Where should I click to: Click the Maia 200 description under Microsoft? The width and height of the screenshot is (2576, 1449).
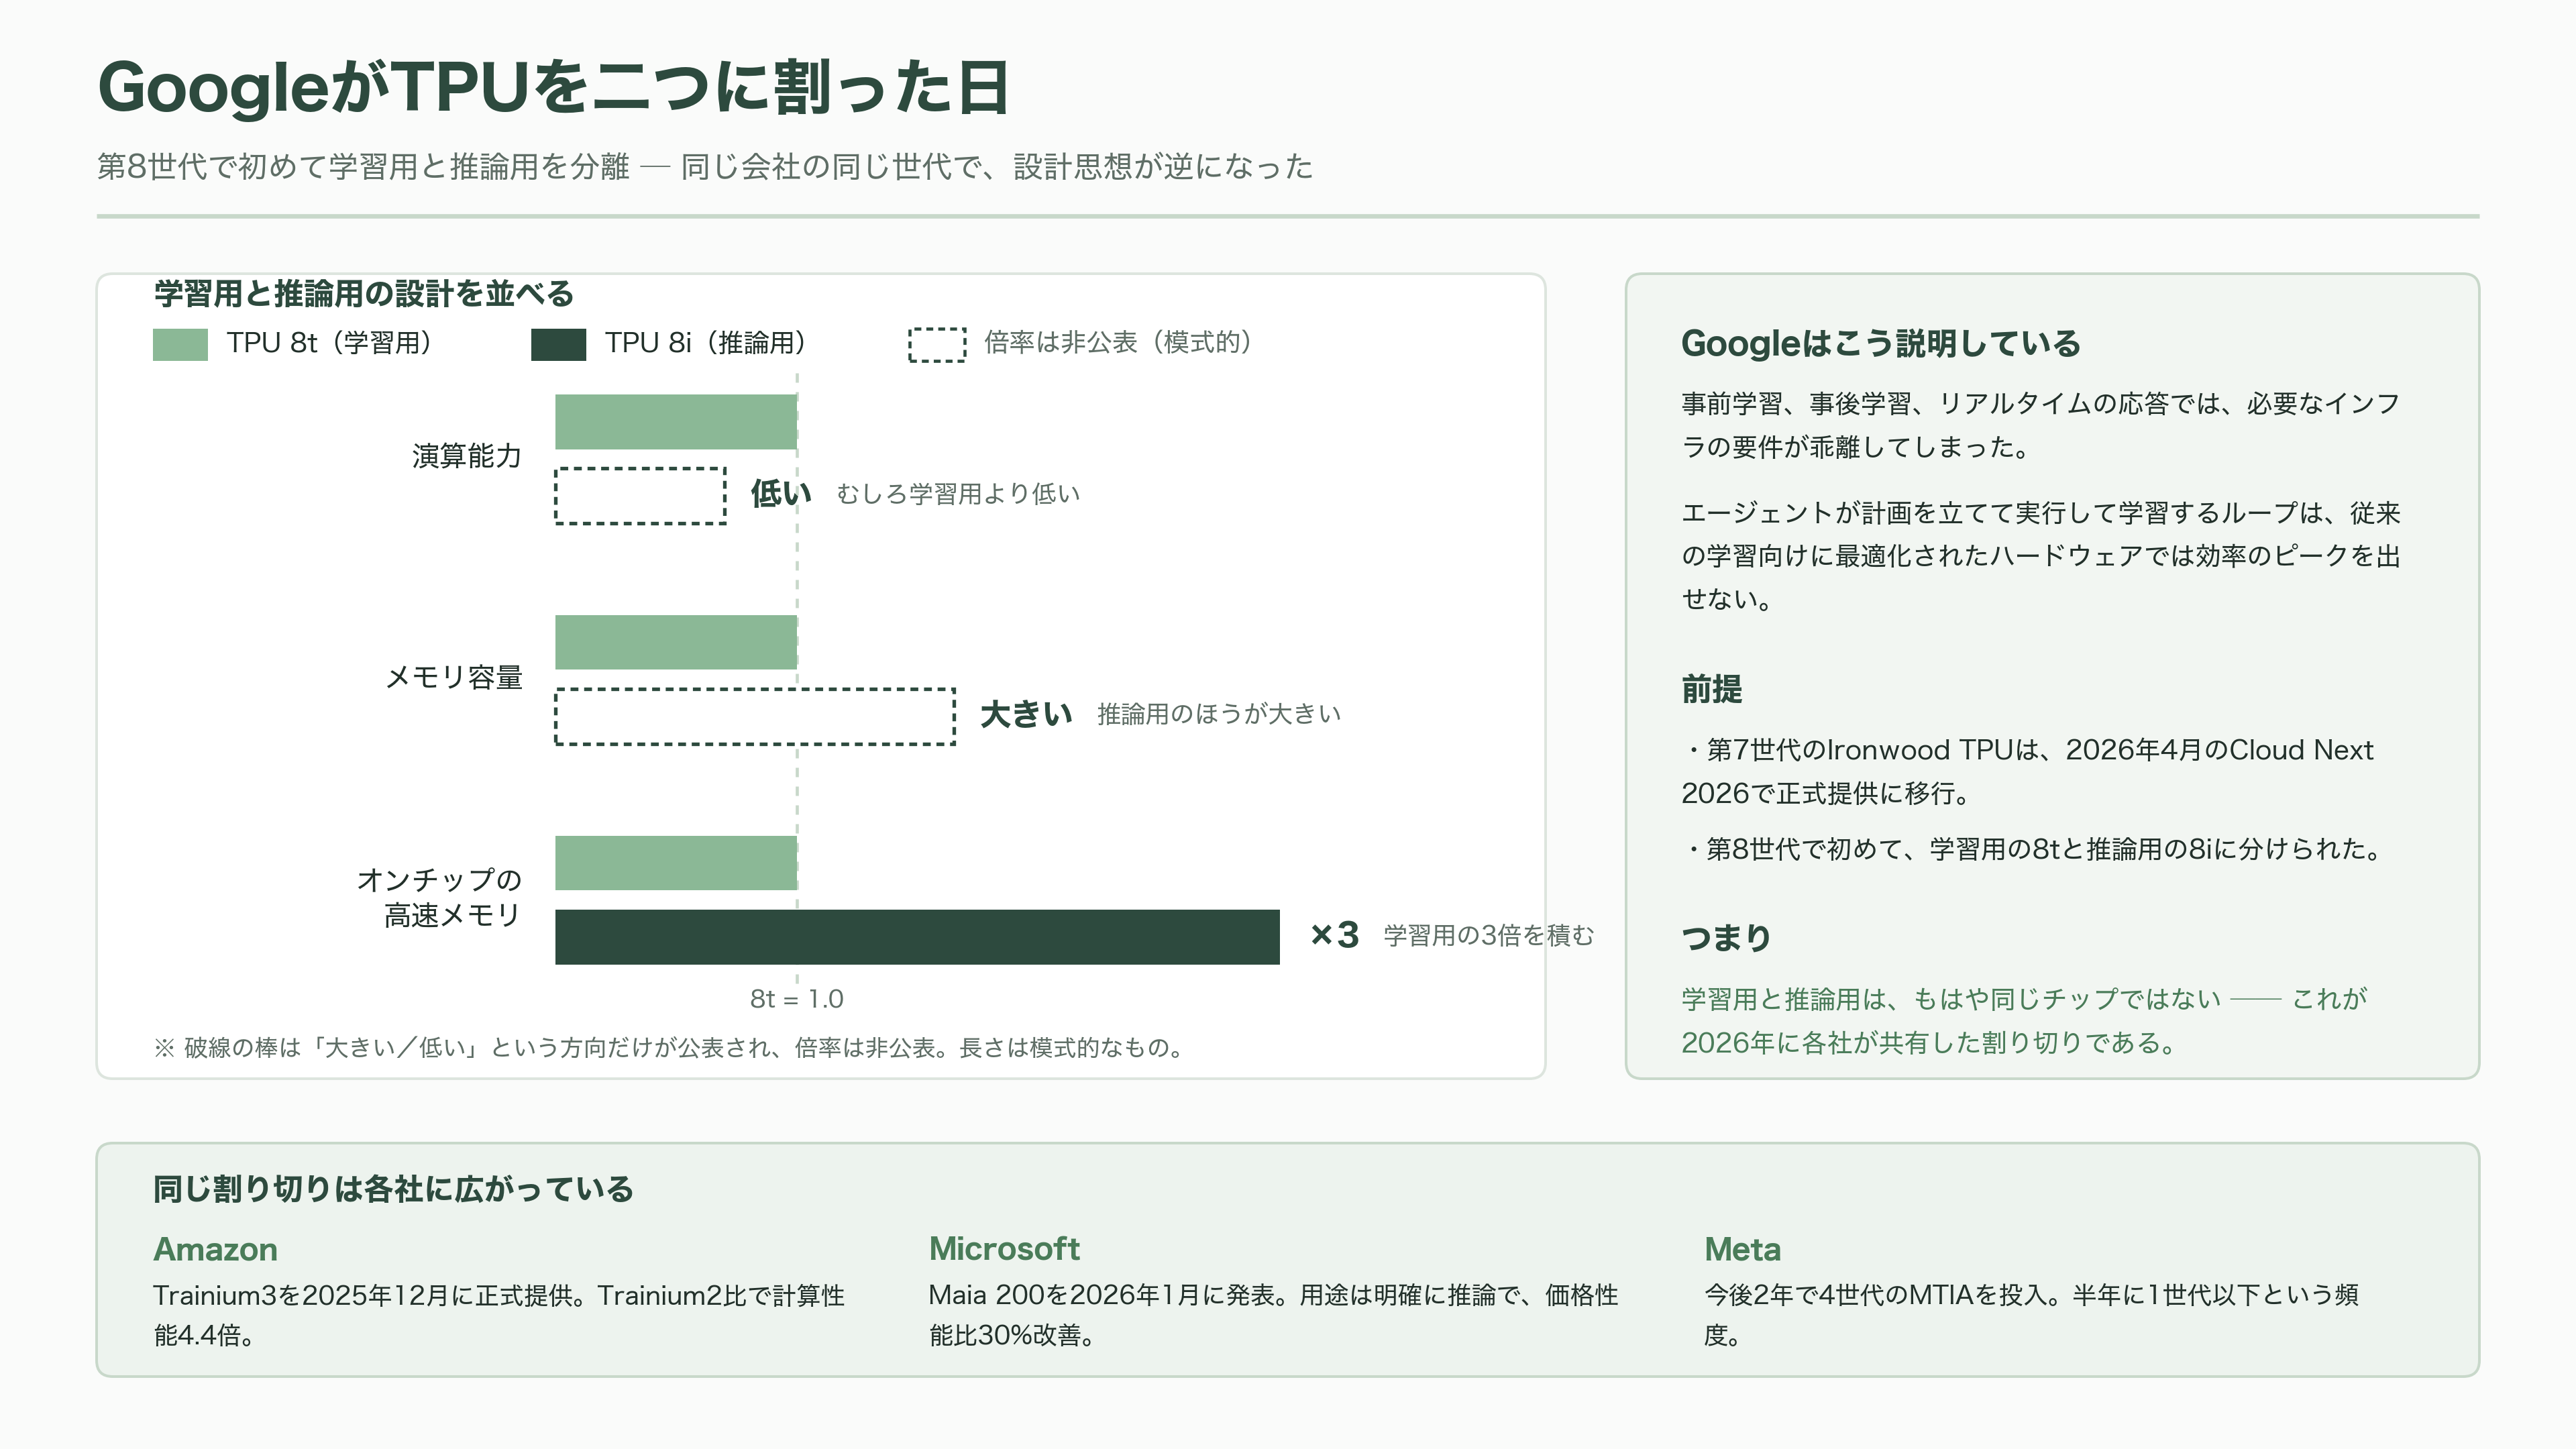pyautogui.click(x=1273, y=1315)
